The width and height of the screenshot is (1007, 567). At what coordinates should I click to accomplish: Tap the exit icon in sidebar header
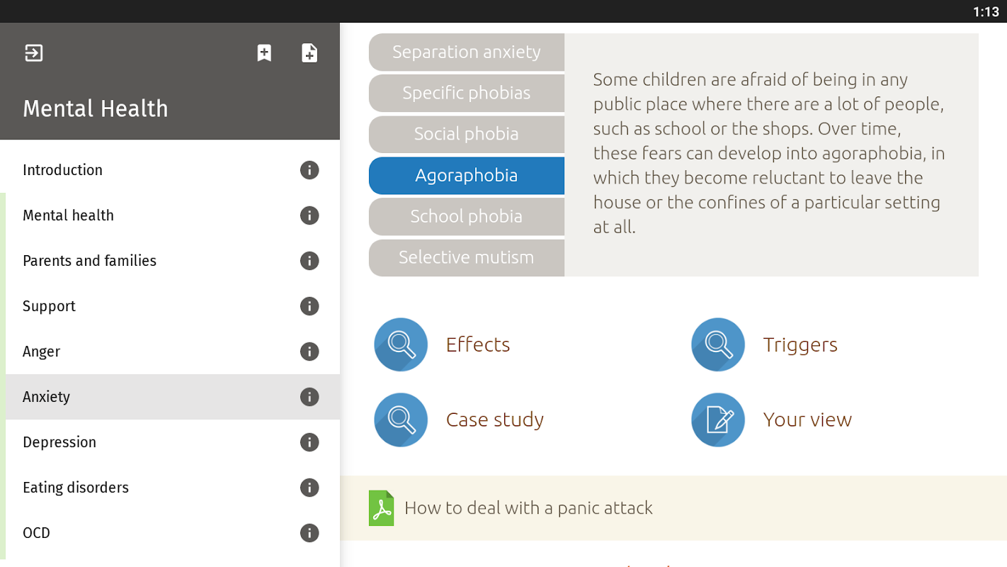click(34, 53)
